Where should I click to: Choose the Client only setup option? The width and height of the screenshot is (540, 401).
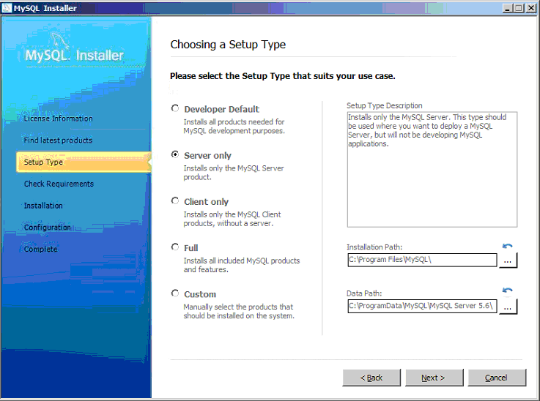(175, 200)
